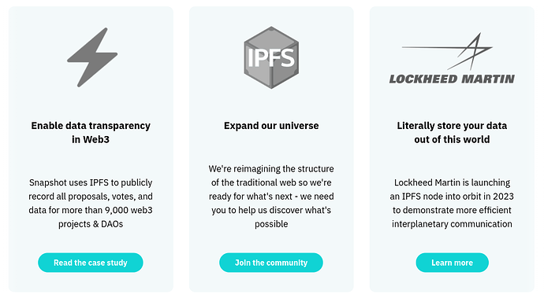The width and height of the screenshot is (544, 298).
Task: Click the "interplanetary communication" text line
Action: [x=452, y=224]
